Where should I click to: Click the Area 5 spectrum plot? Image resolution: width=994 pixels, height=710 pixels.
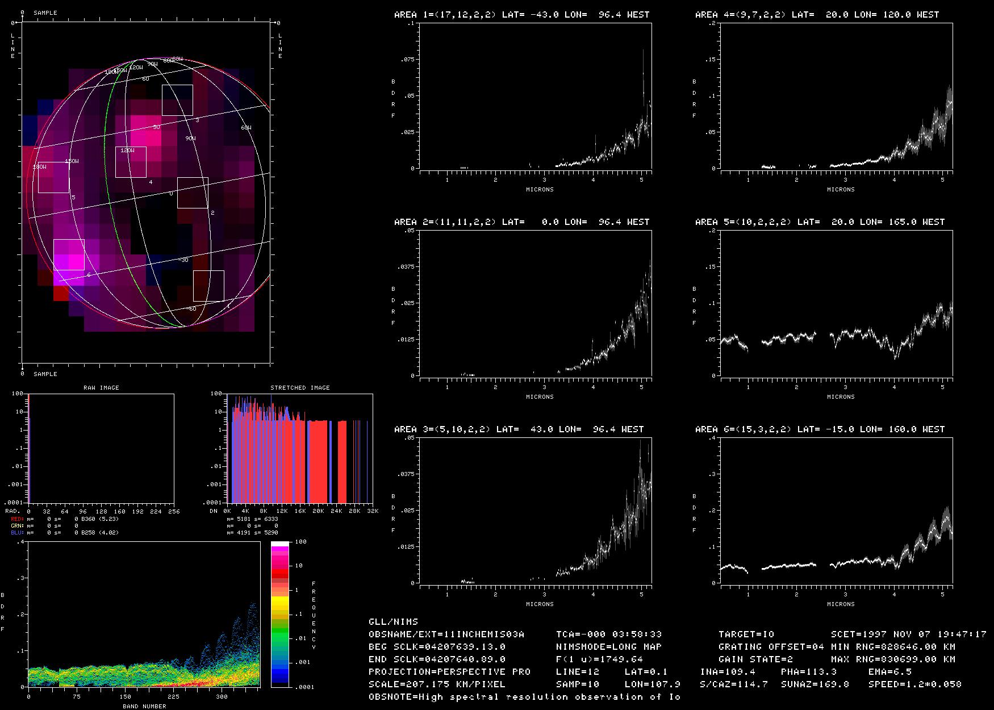click(837, 303)
